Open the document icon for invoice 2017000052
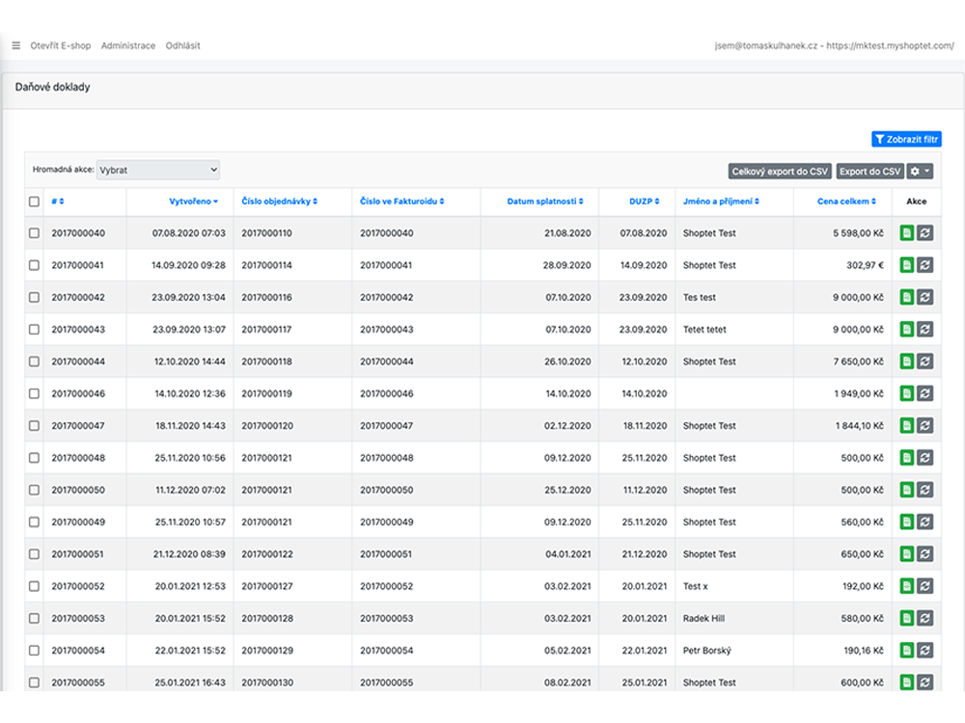This screenshot has height=723, width=965. tap(906, 586)
